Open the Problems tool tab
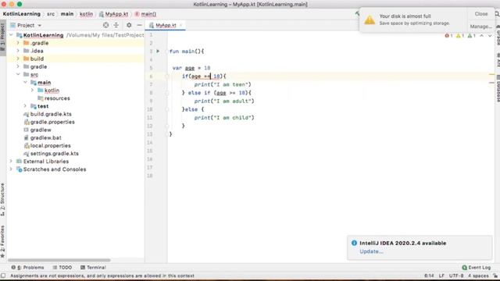 point(27,267)
